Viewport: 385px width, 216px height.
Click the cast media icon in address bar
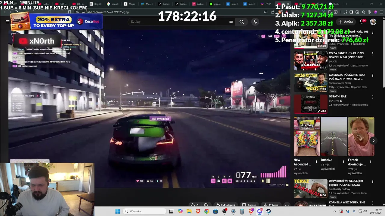(266, 12)
